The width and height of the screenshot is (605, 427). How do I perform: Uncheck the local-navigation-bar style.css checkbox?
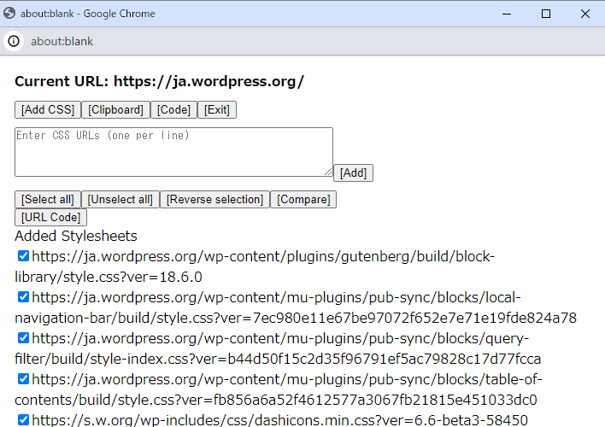pyautogui.click(x=23, y=296)
